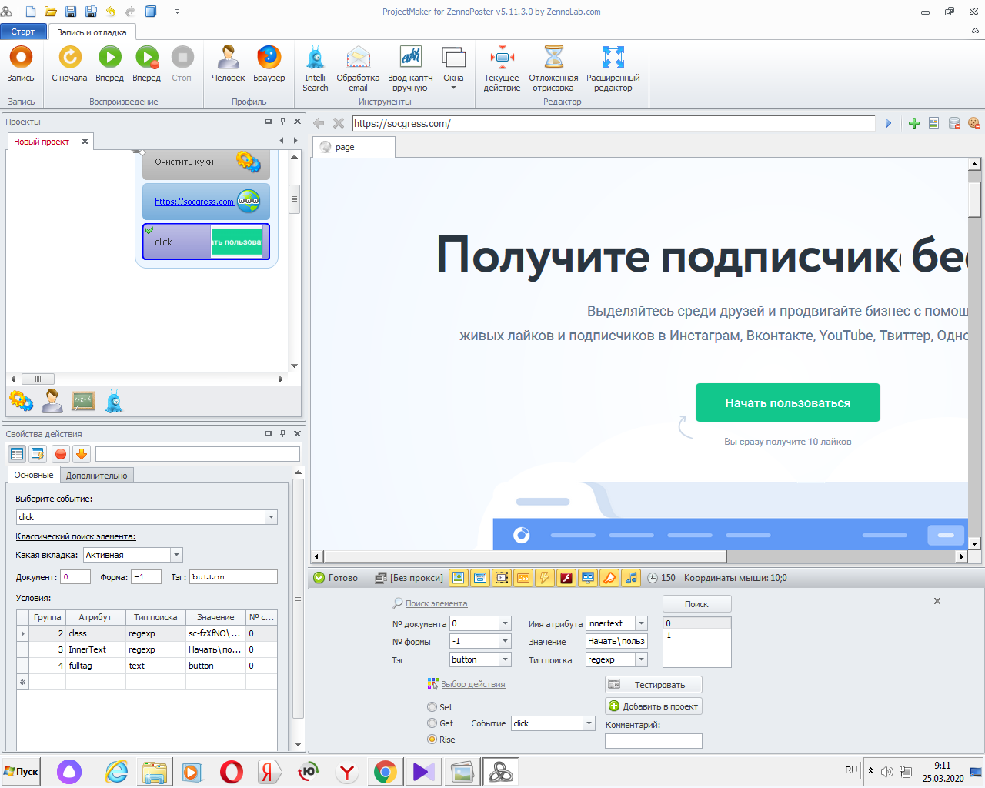Viewport: 985px width, 788px height.
Task: Switch to the Старт ribbon tab
Action: click(x=23, y=32)
